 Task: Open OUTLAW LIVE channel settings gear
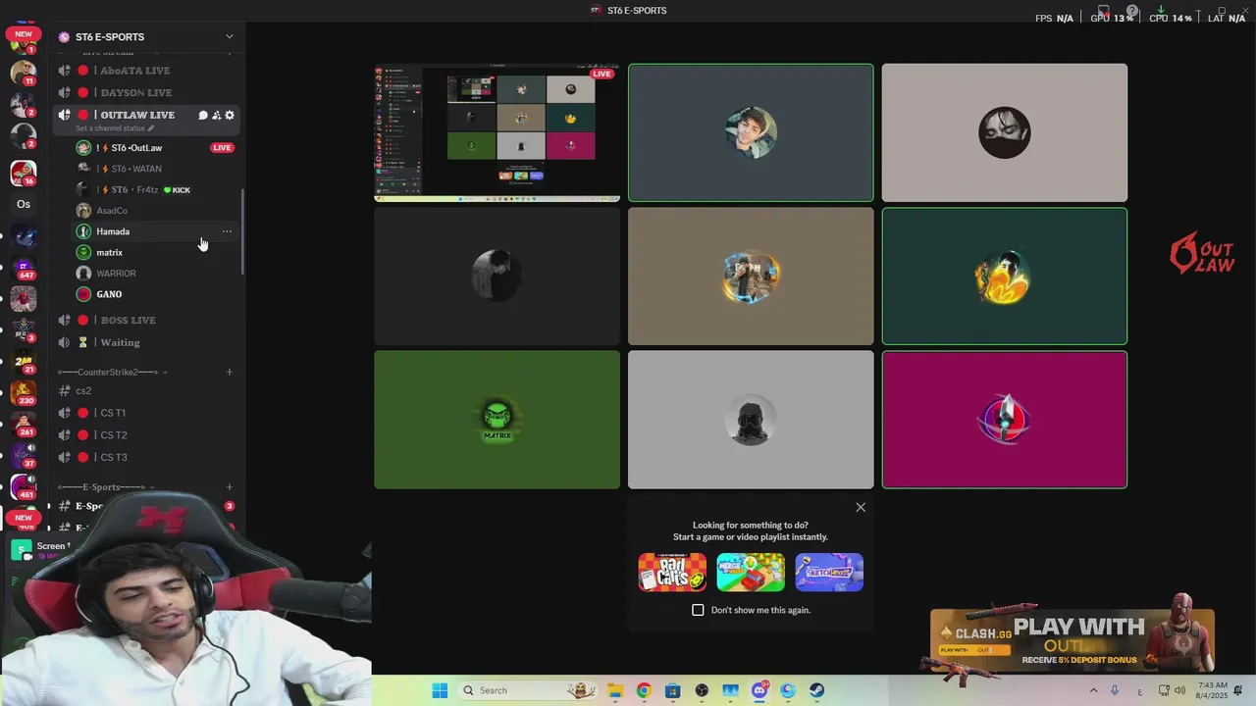(x=230, y=115)
